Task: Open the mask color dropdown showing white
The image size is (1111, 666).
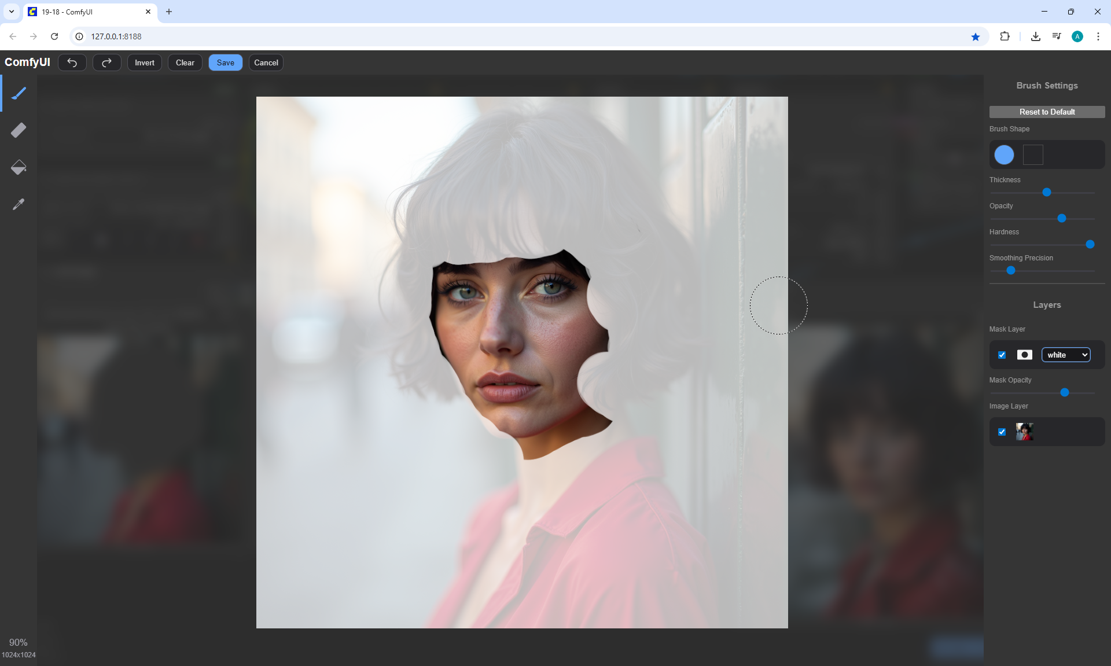Action: [1066, 355]
